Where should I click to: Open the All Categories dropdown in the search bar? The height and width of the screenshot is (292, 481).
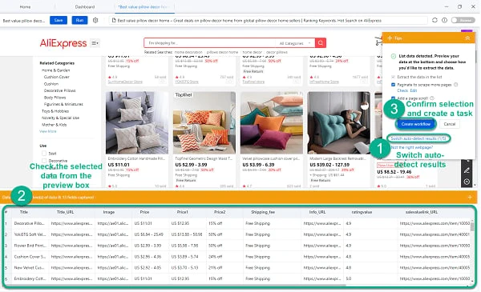click(x=295, y=43)
